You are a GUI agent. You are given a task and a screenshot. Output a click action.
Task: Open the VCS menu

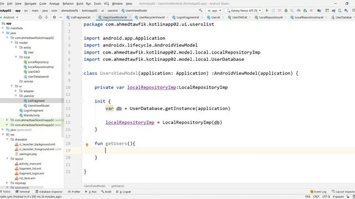(x=106, y=4)
